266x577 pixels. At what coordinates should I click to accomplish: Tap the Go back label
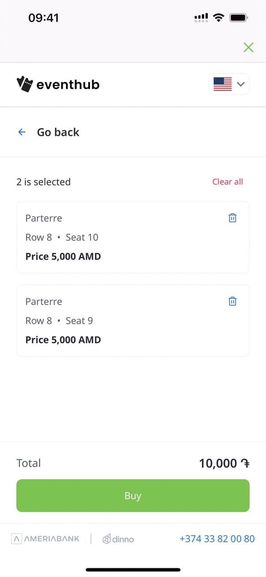tap(58, 132)
